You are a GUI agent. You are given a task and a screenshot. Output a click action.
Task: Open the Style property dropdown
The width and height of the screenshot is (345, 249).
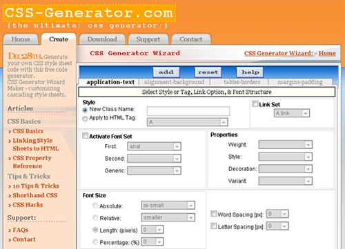(x=286, y=157)
